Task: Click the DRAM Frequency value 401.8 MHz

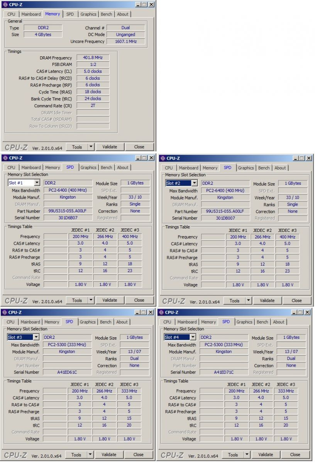Action: (x=93, y=58)
